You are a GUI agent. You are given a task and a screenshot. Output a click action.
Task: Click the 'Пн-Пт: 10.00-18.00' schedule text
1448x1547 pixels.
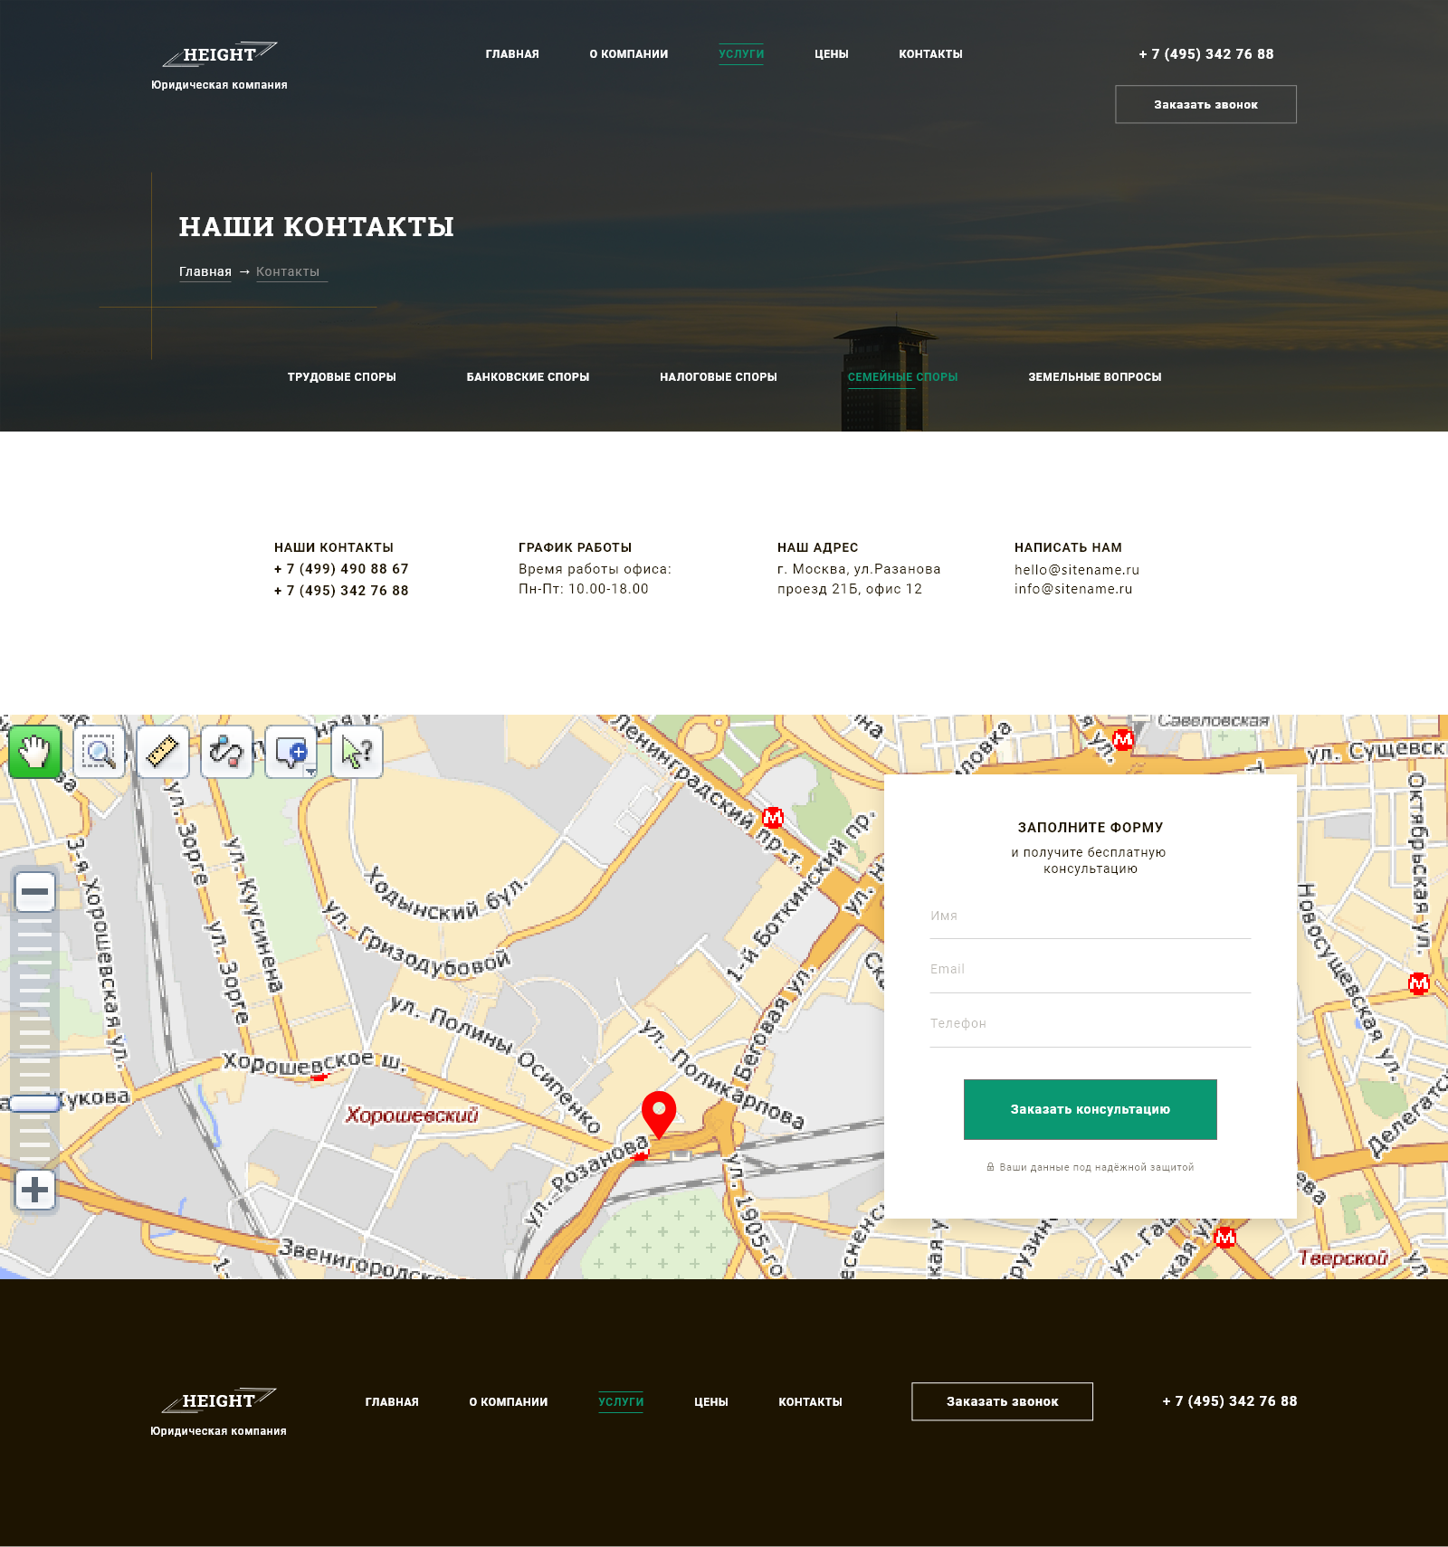[x=584, y=589]
